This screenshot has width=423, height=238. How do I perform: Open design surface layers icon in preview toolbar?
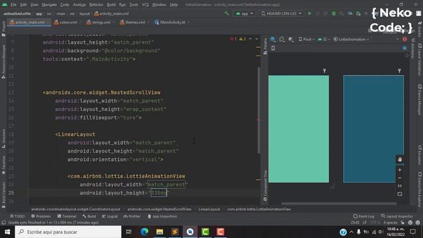click(x=273, y=40)
